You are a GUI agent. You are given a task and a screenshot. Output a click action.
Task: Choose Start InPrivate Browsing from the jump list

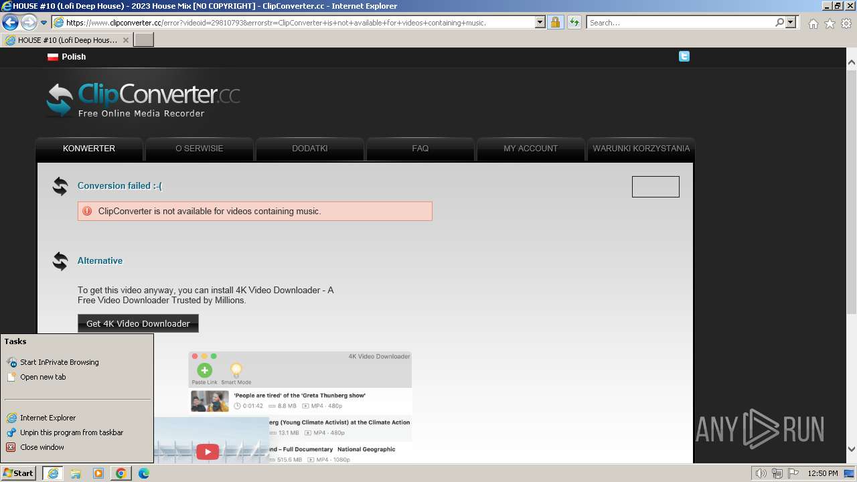(59, 362)
